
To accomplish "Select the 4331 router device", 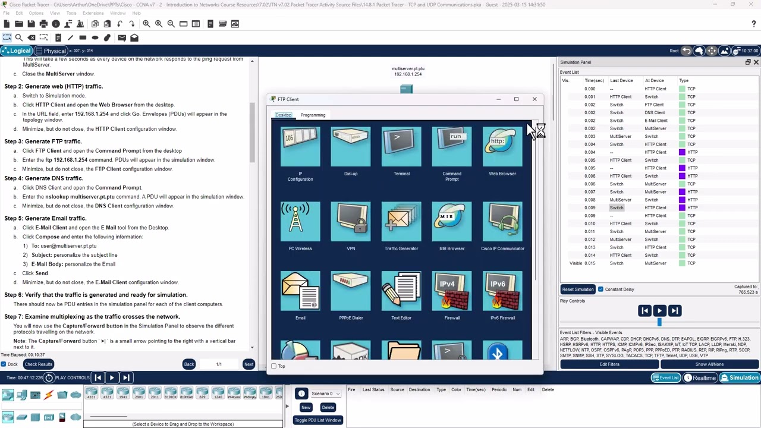I will [x=92, y=393].
